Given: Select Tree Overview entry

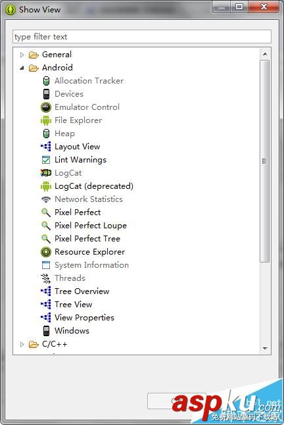Looking at the screenshot, I should (x=82, y=291).
